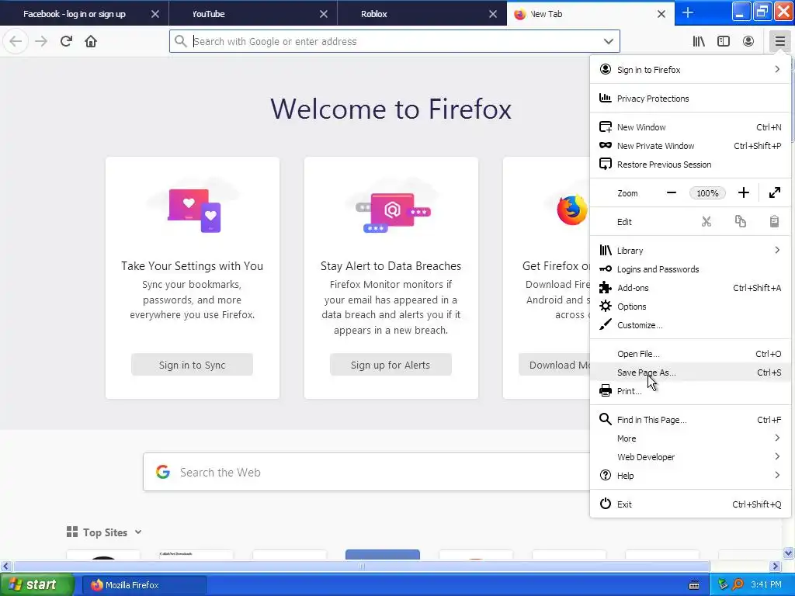This screenshot has width=795, height=596.
Task: Click the address bar search field
Action: (394, 41)
